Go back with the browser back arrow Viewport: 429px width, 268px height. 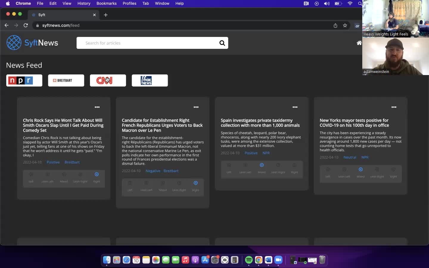click(x=7, y=25)
